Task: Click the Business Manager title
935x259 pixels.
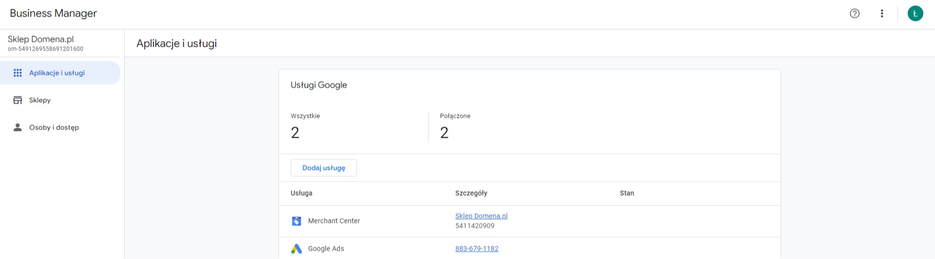Action: (x=54, y=14)
